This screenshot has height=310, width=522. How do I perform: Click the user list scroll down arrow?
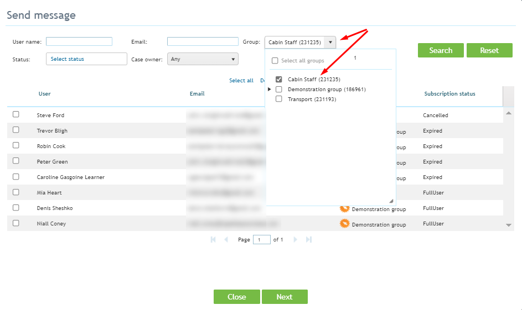(x=508, y=225)
